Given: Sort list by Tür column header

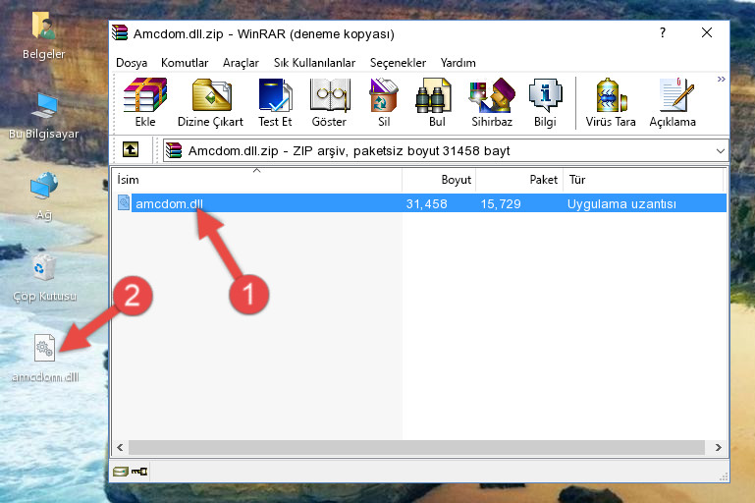Looking at the screenshot, I should (643, 180).
